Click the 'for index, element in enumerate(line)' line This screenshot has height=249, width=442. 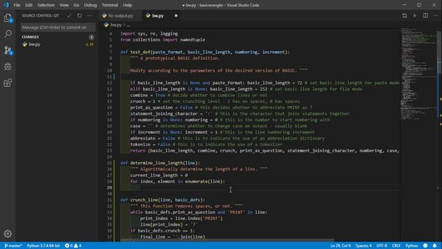[177, 181]
